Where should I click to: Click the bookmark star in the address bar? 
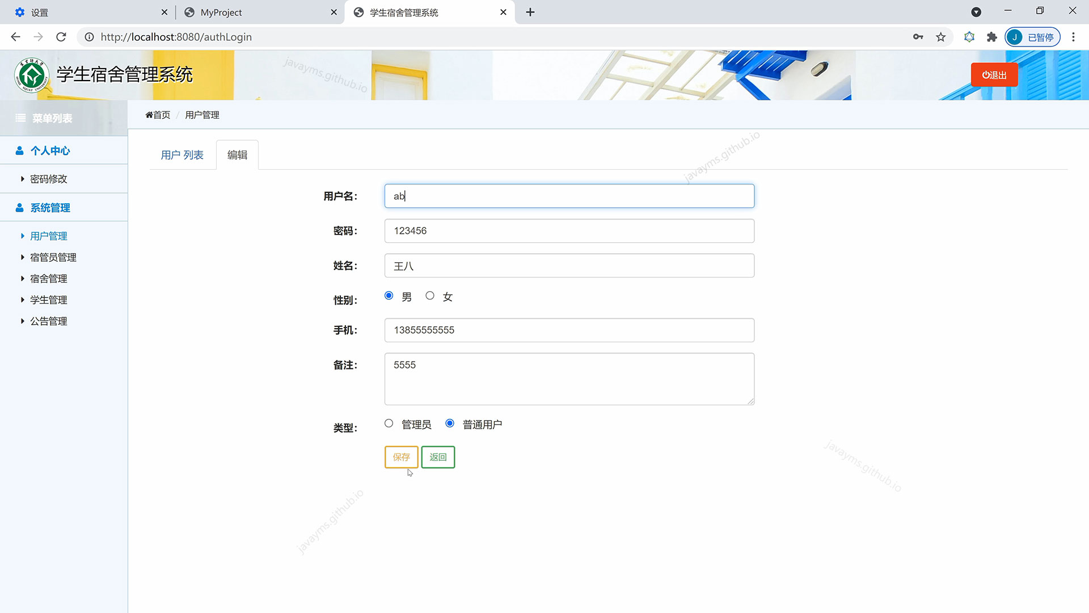point(940,37)
